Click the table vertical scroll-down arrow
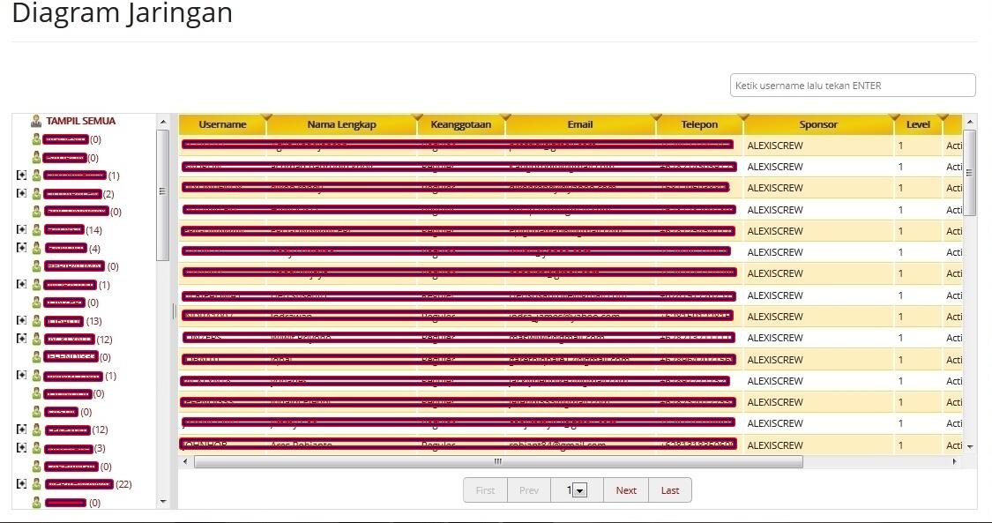The image size is (992, 523). [970, 446]
